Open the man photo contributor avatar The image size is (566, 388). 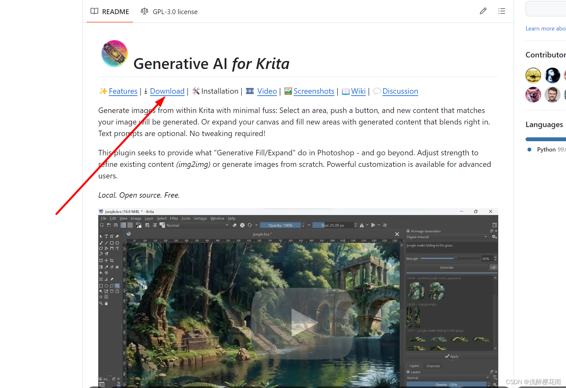pyautogui.click(x=552, y=95)
